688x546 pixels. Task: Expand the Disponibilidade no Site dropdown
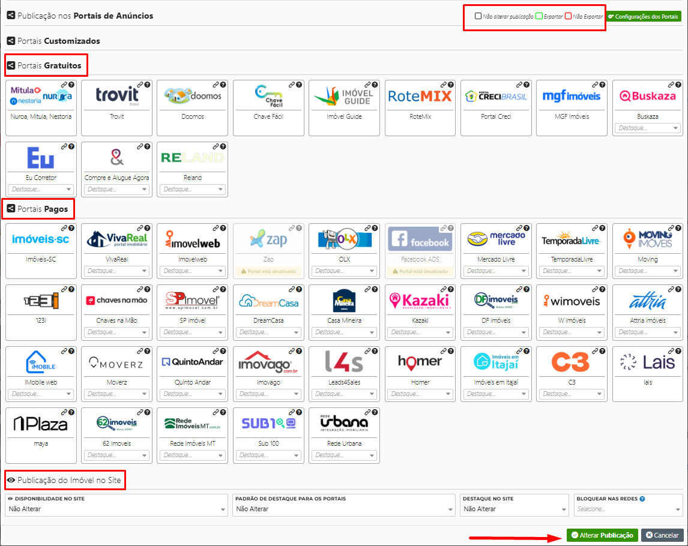pos(116,509)
